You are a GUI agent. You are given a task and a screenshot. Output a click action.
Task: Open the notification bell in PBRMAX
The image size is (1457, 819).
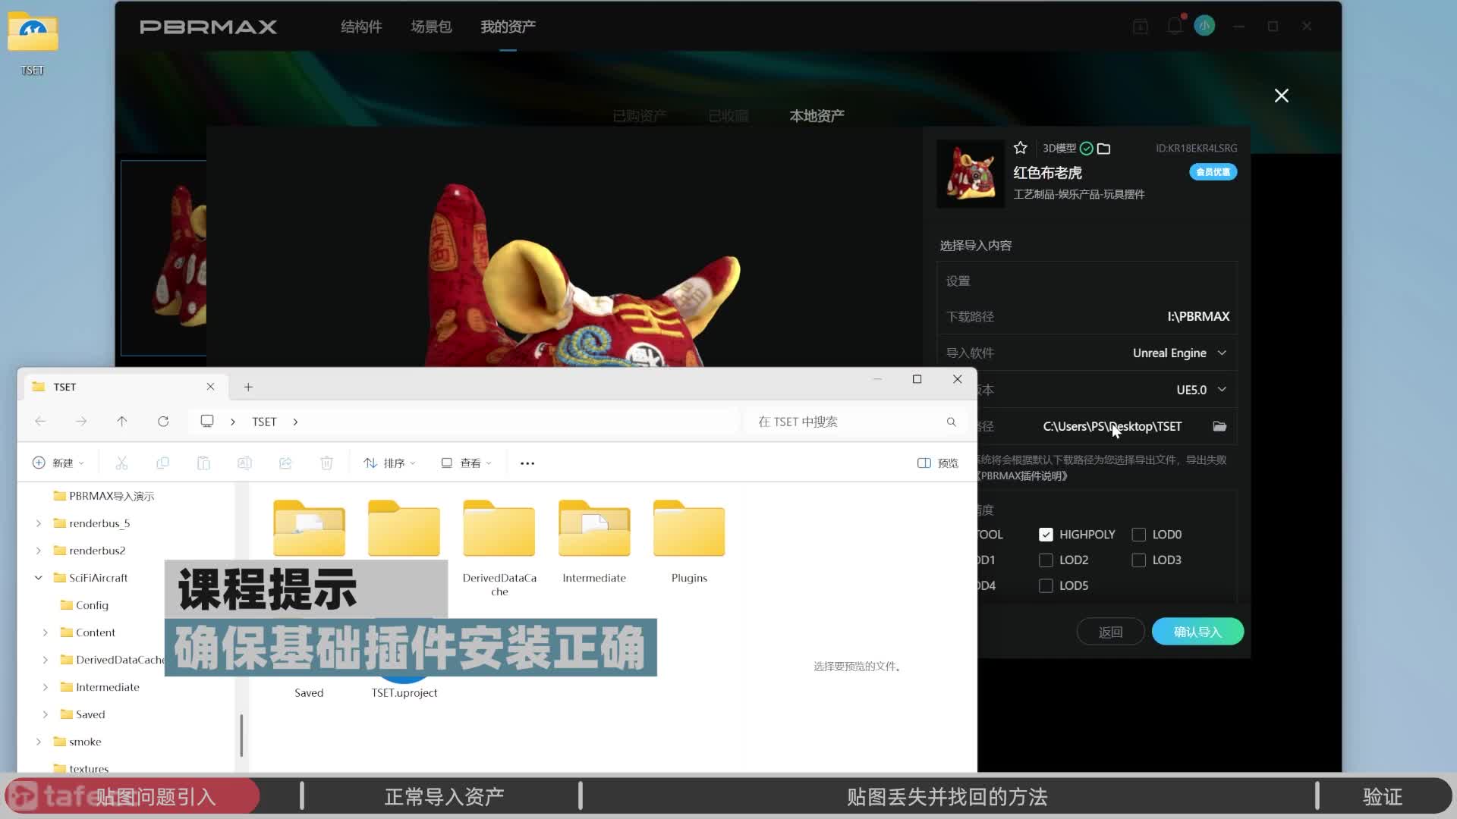(x=1175, y=27)
